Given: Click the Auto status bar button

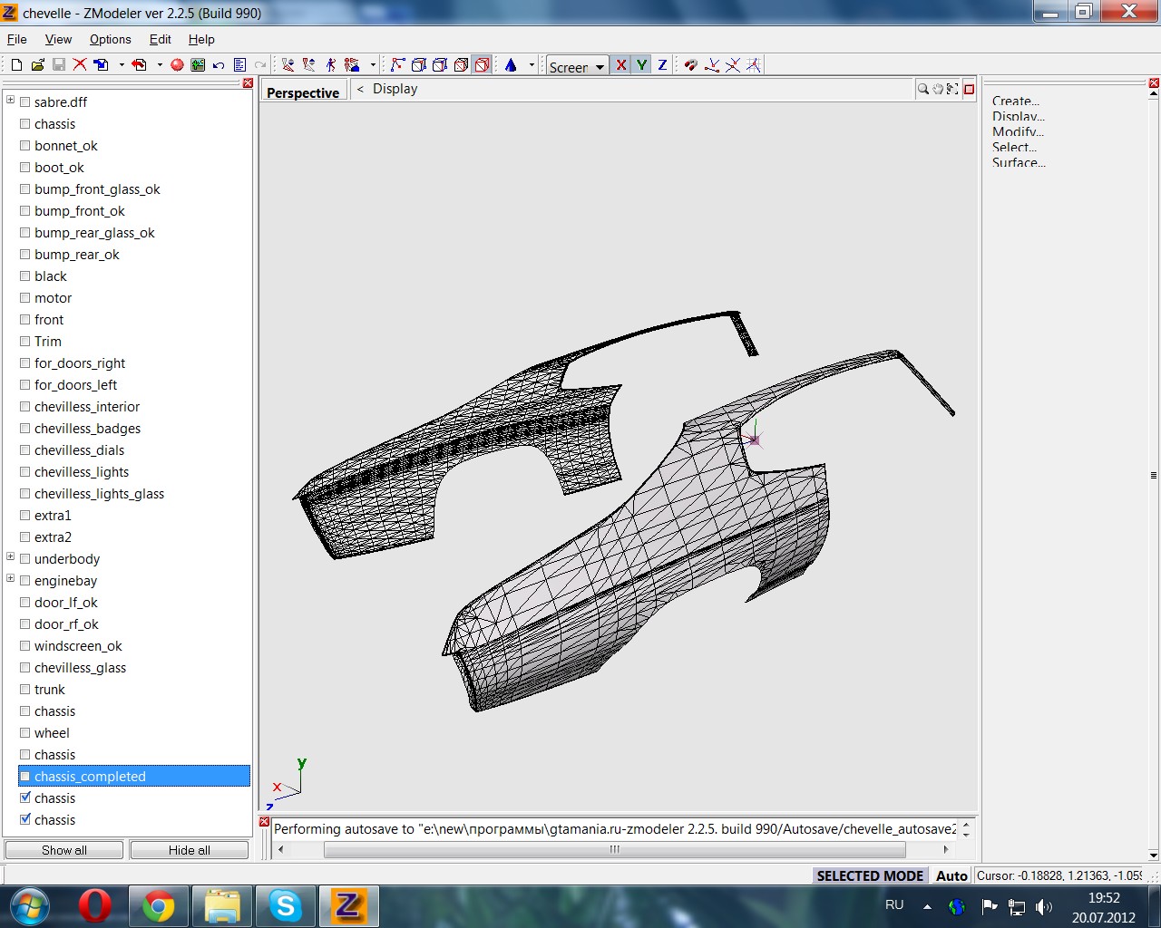Looking at the screenshot, I should 951,875.
